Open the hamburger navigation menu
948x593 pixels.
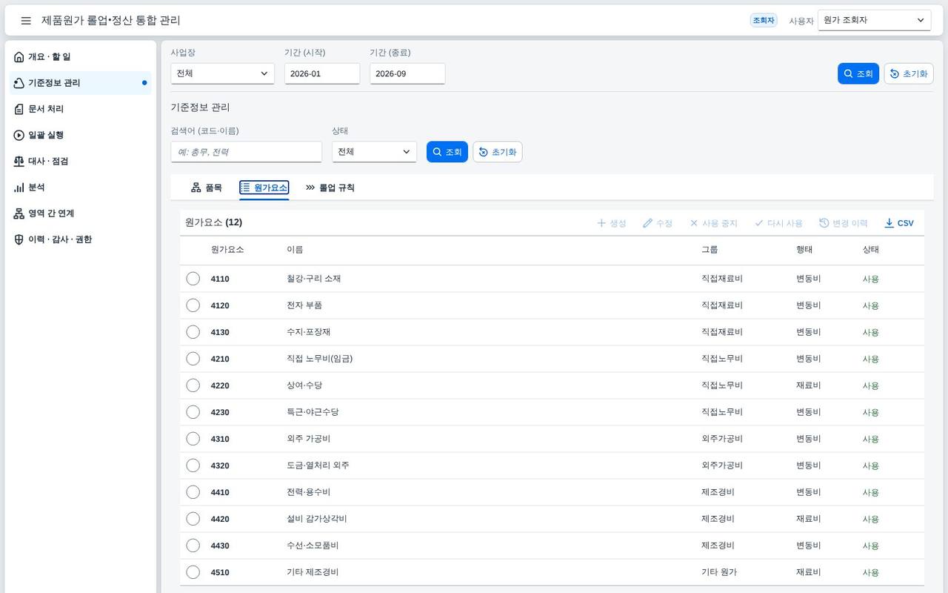[26, 21]
